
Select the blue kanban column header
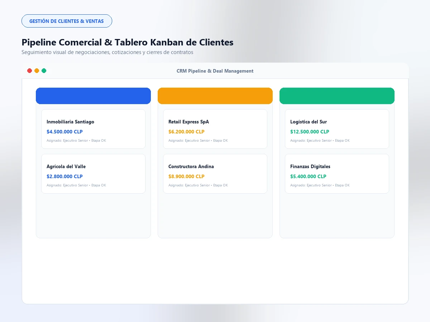(93, 96)
